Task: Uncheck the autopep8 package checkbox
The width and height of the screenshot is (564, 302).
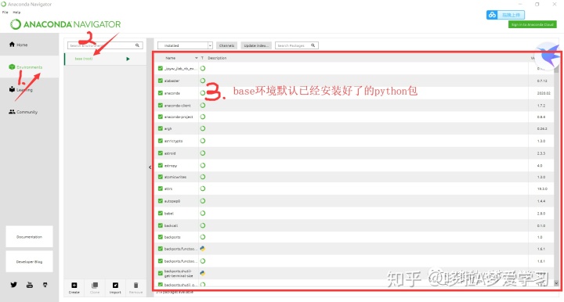Action: pyautogui.click(x=161, y=201)
